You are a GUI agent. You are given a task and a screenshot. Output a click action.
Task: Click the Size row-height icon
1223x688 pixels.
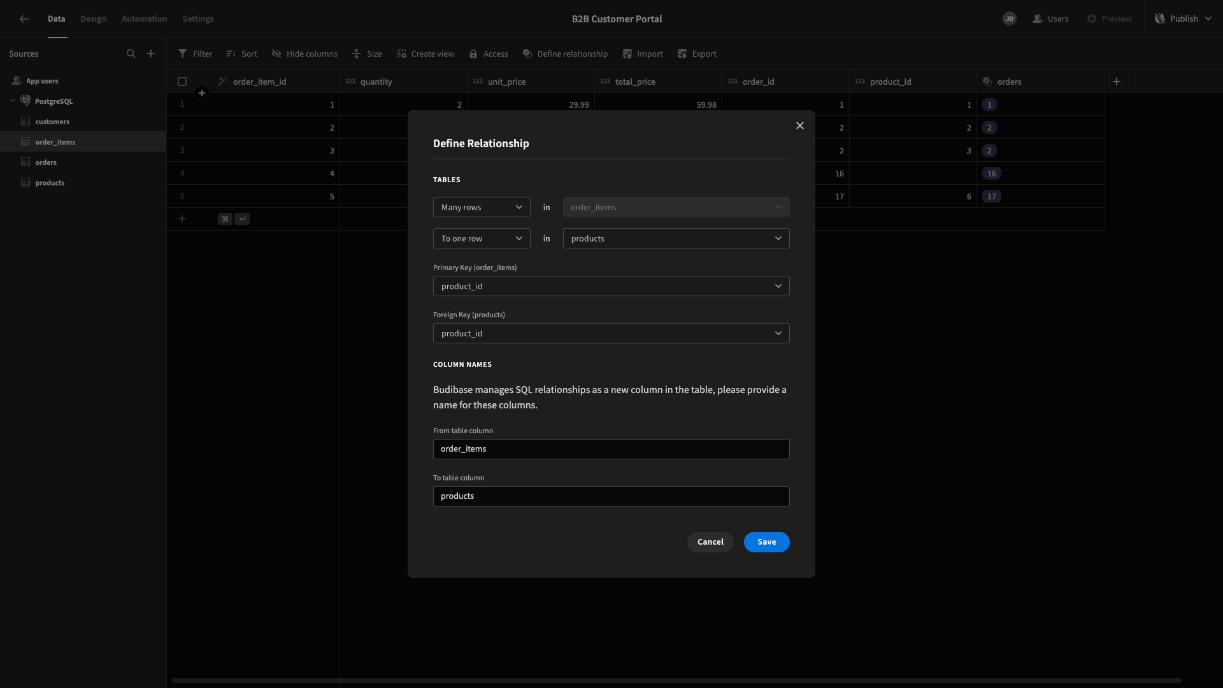tap(357, 54)
